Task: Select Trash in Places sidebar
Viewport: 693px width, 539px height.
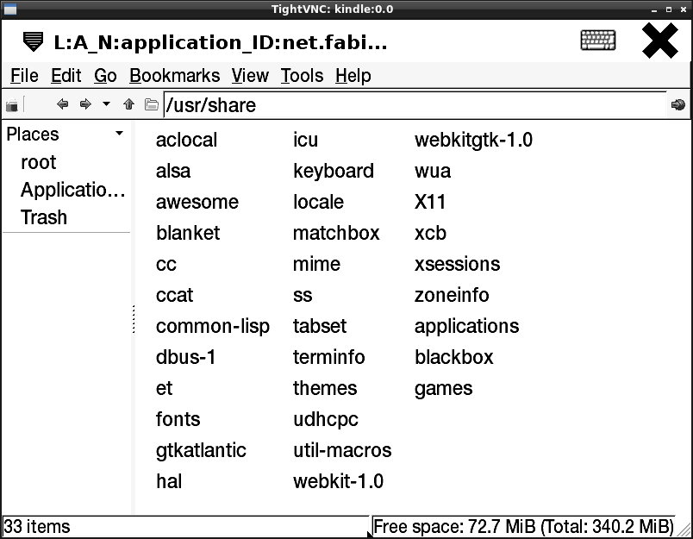Action: click(44, 217)
